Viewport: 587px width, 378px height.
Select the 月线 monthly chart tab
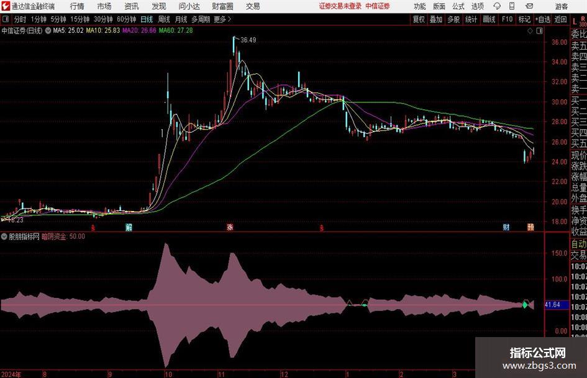coord(181,19)
